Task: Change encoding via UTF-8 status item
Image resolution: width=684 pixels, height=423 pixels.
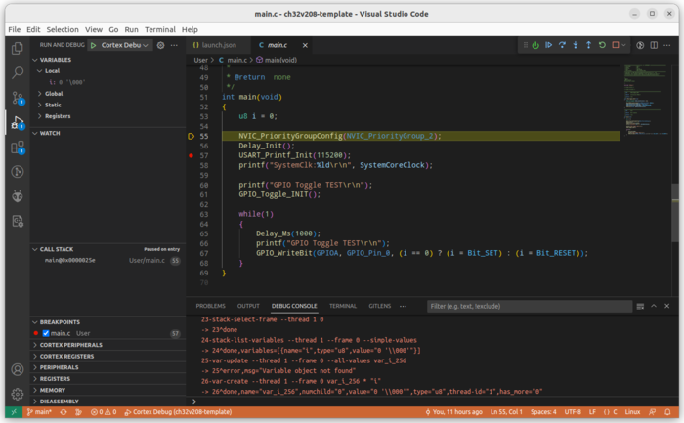Action: (x=573, y=411)
